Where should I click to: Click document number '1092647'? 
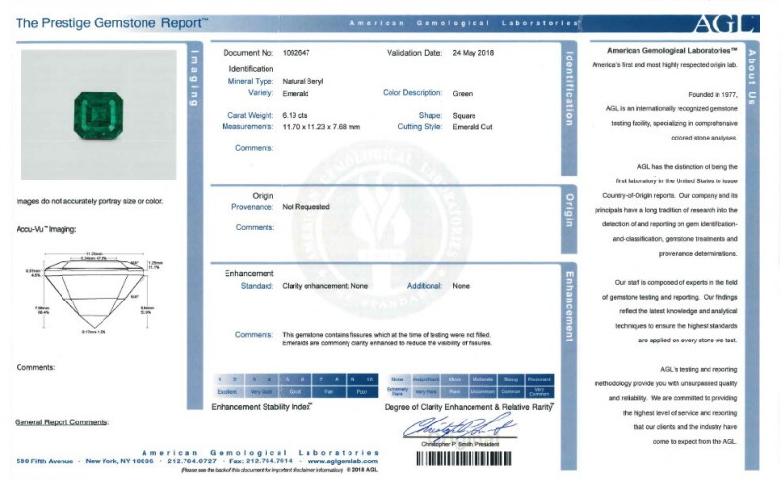coord(296,53)
